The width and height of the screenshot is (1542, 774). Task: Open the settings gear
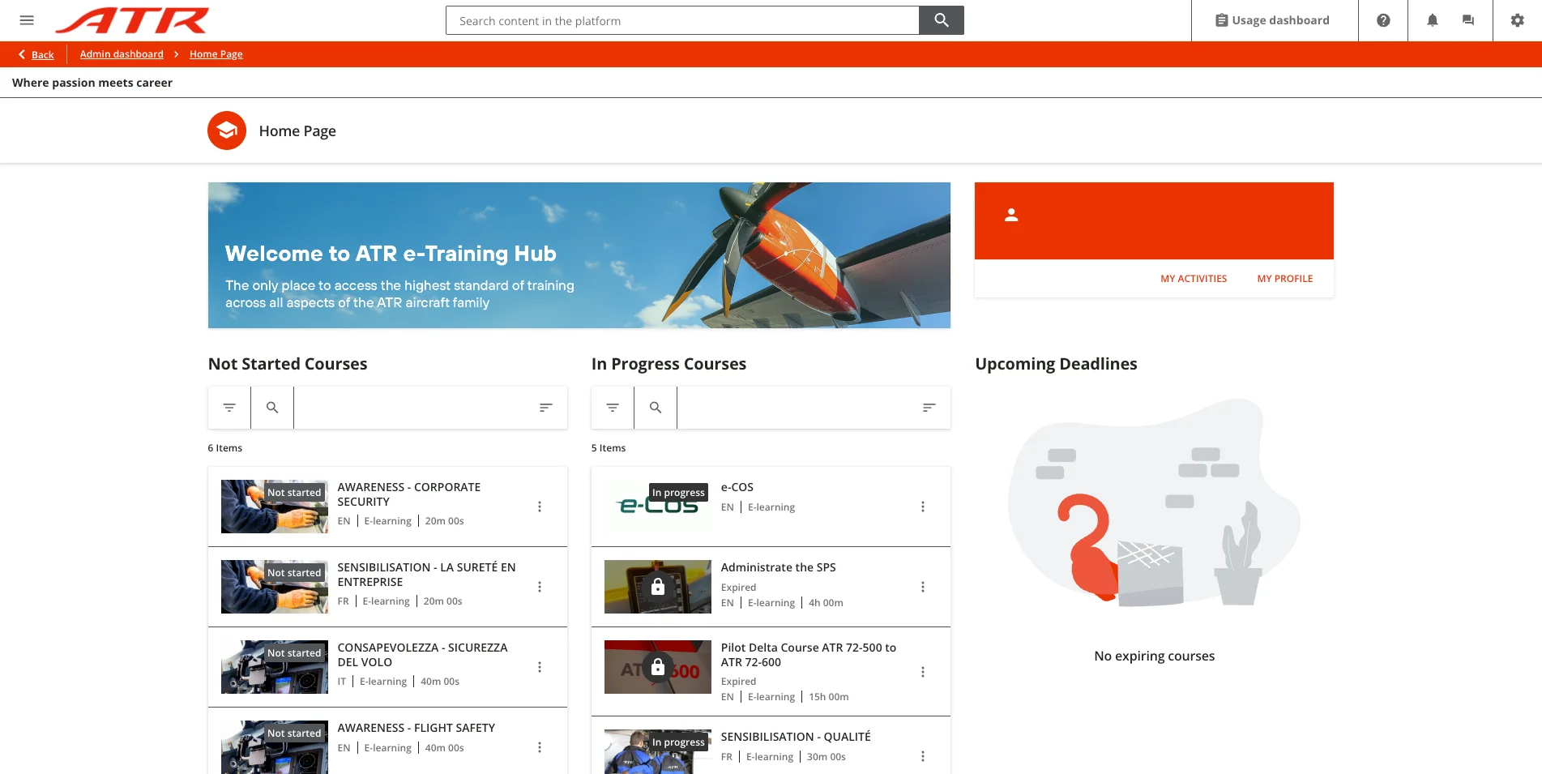coord(1518,20)
